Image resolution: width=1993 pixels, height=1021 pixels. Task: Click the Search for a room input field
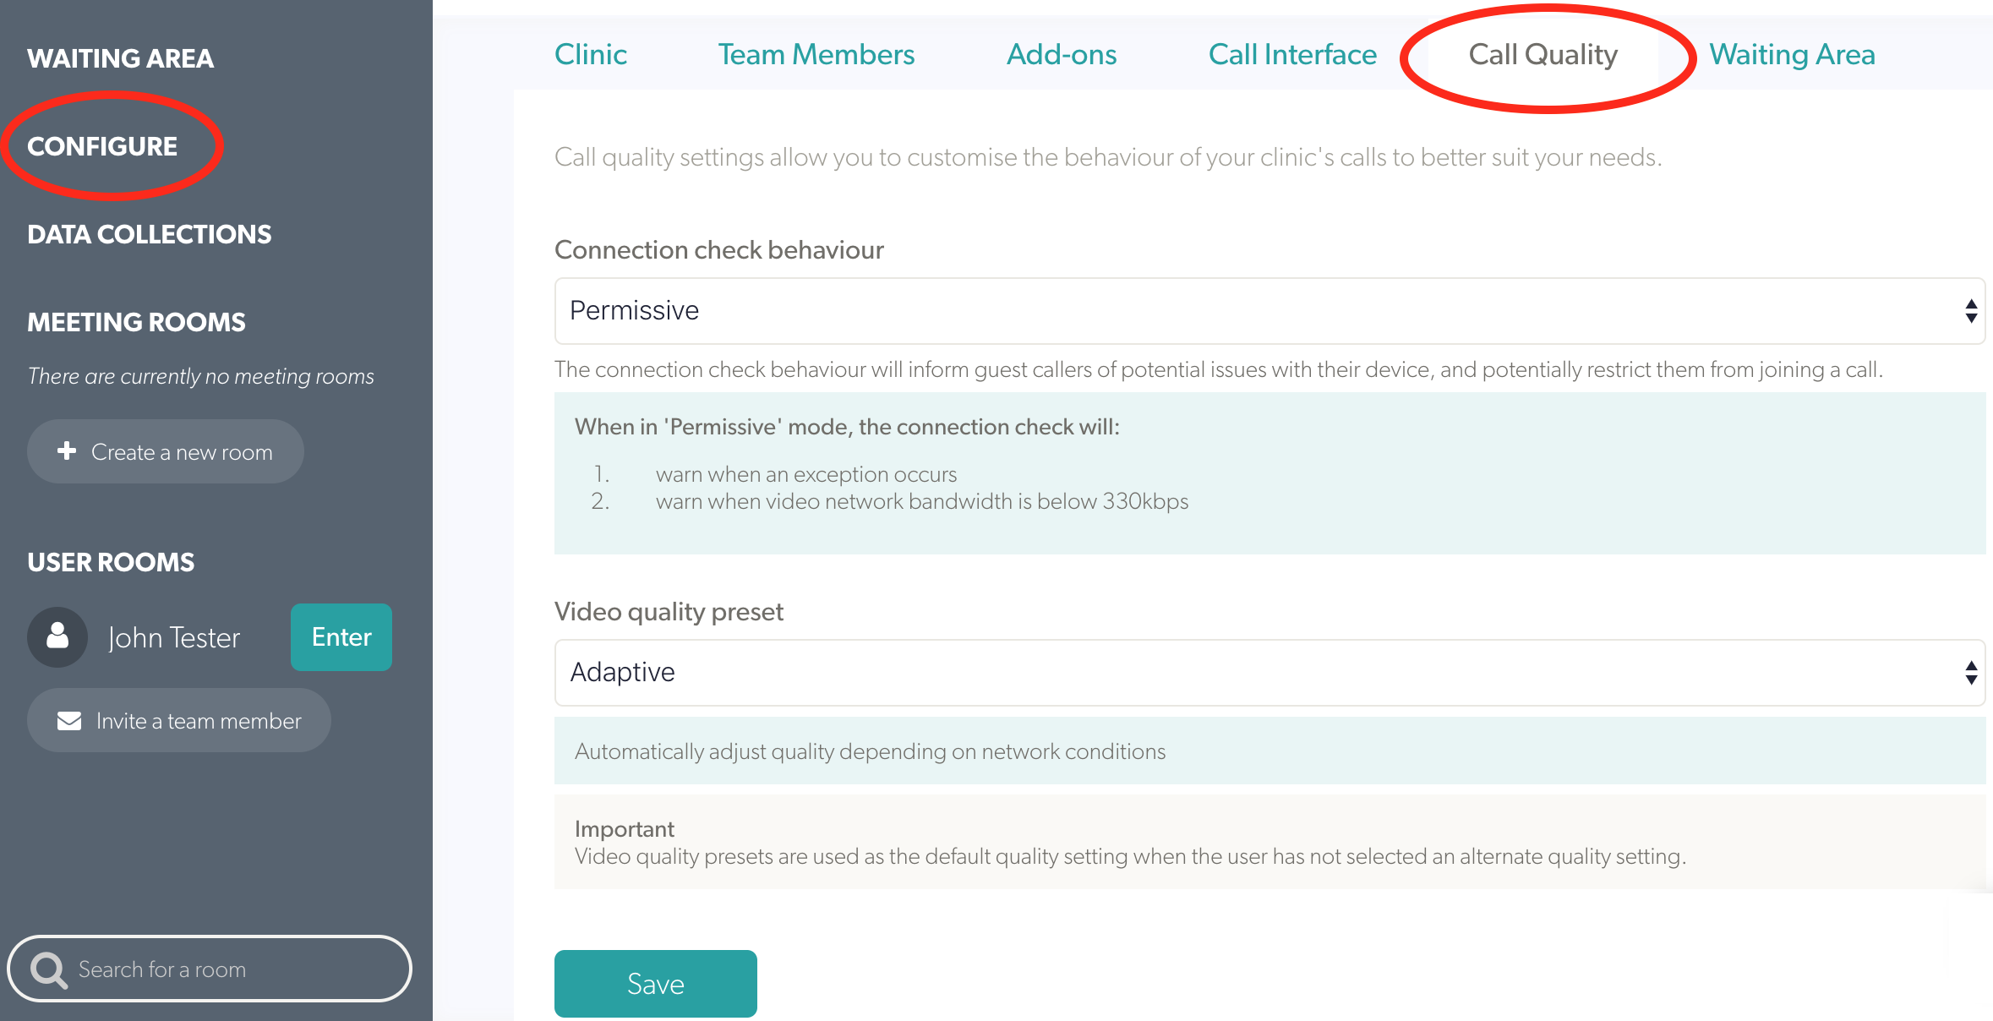(x=212, y=969)
